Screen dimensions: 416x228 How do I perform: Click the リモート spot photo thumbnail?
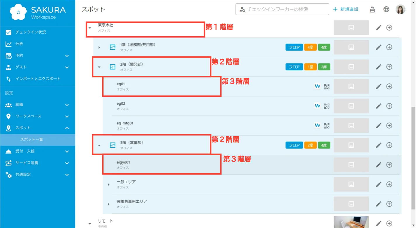click(x=351, y=222)
